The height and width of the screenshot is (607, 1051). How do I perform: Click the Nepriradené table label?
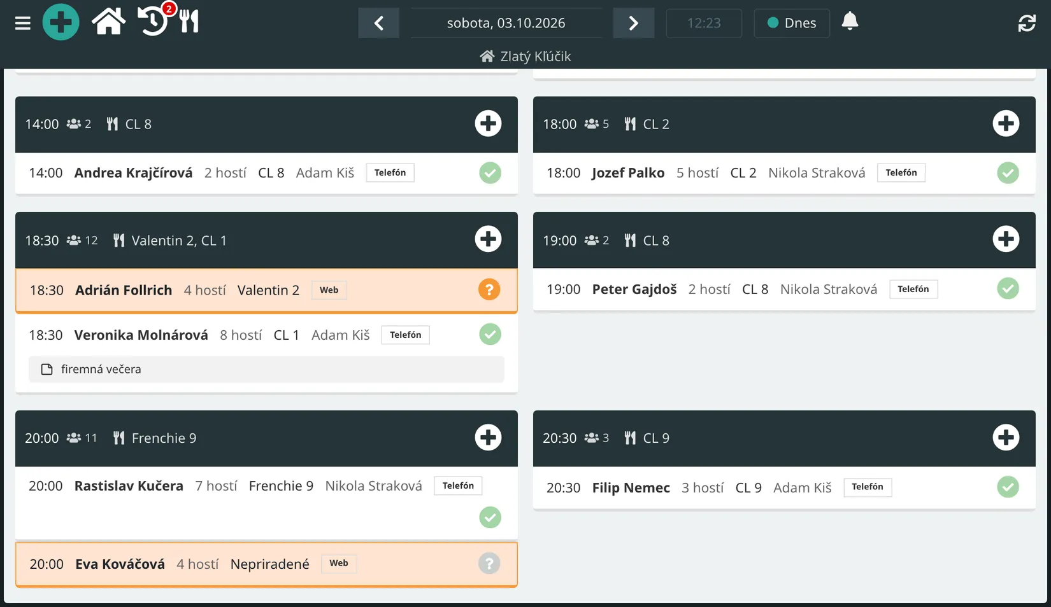pyautogui.click(x=270, y=564)
